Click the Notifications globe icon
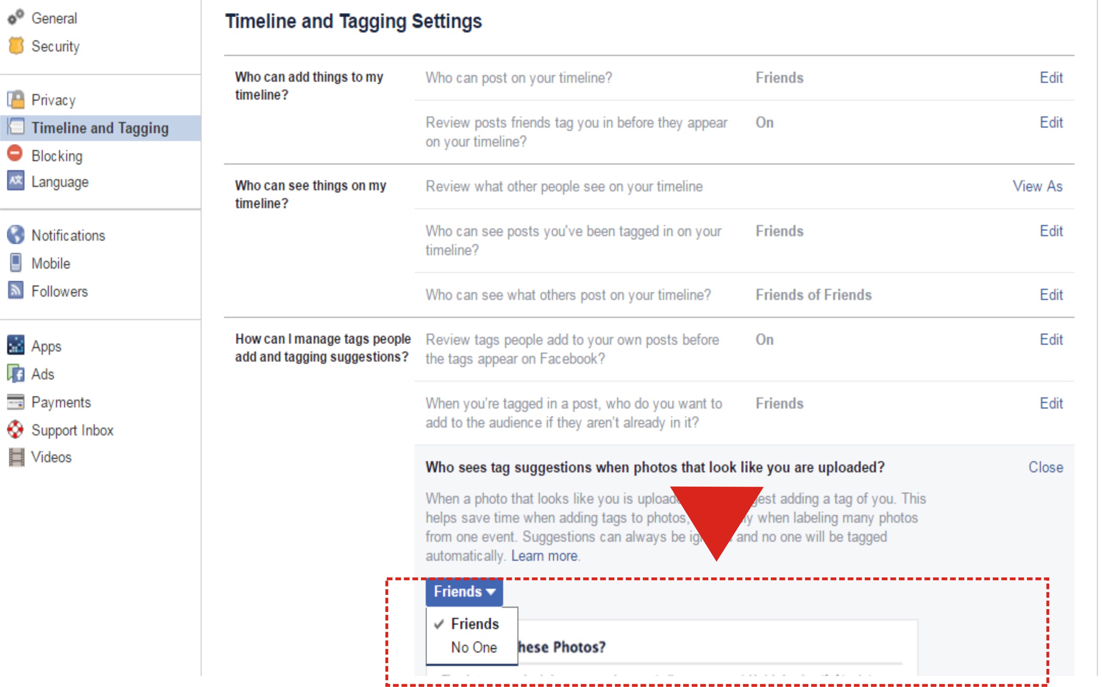This screenshot has height=687, width=1102. pos(16,234)
